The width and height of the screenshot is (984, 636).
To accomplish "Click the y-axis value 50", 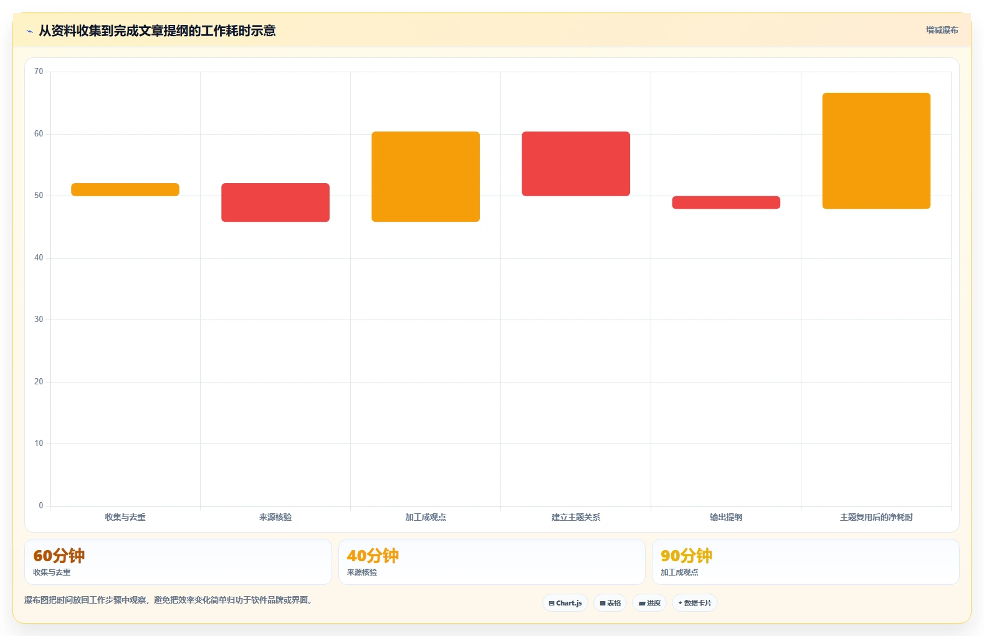I will (x=39, y=196).
